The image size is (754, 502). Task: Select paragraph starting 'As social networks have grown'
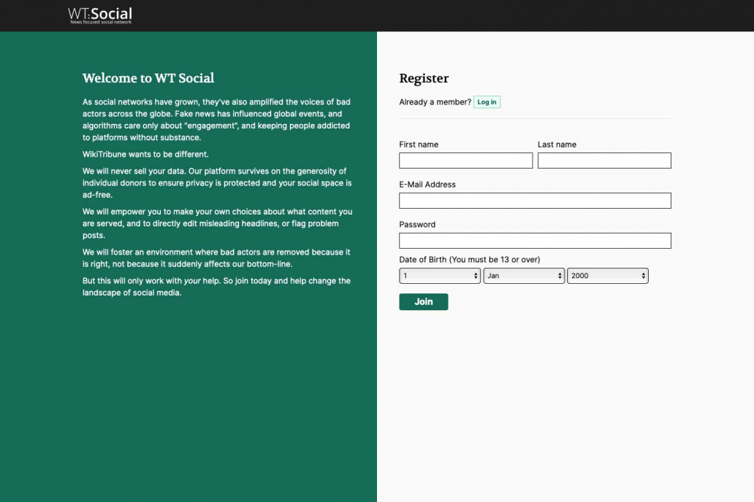[216, 120]
